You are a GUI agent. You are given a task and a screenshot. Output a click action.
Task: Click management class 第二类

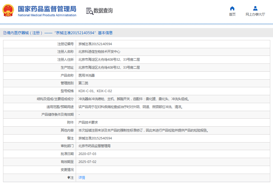83,83
